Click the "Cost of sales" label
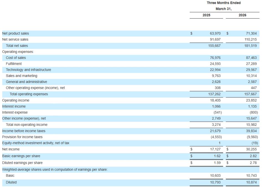266x187 pixels. [16, 58]
